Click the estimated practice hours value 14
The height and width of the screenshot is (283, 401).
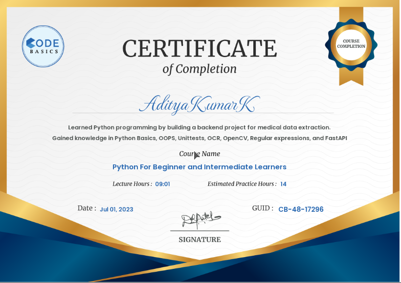[x=284, y=184]
